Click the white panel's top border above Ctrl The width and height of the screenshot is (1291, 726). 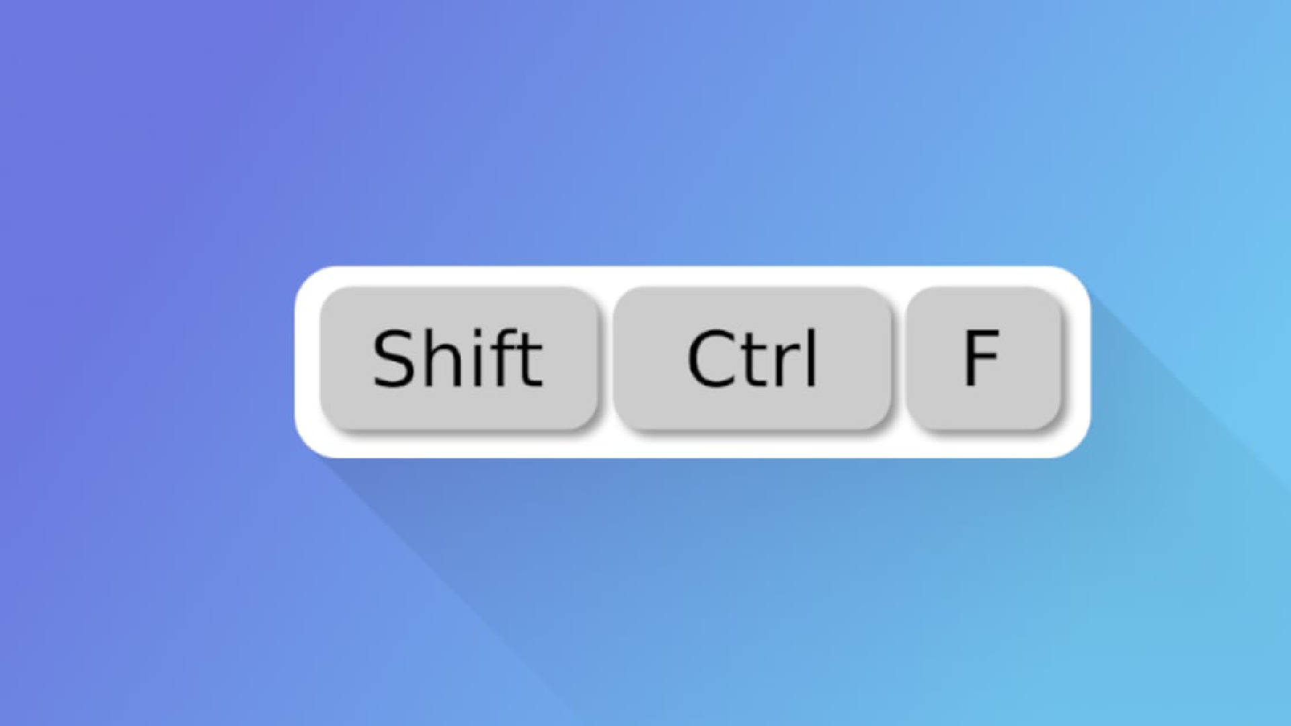[752, 276]
